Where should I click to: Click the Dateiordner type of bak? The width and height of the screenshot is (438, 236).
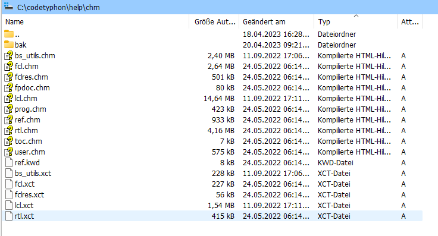[337, 45]
